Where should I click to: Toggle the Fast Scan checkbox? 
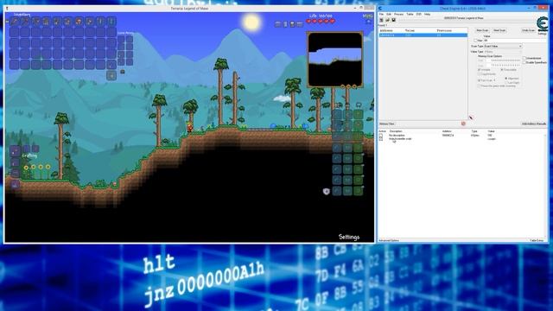(480, 80)
